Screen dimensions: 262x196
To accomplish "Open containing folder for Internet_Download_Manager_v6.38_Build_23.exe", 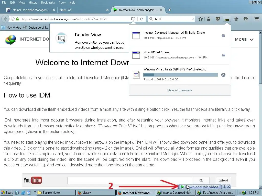I will tap(223, 35).
